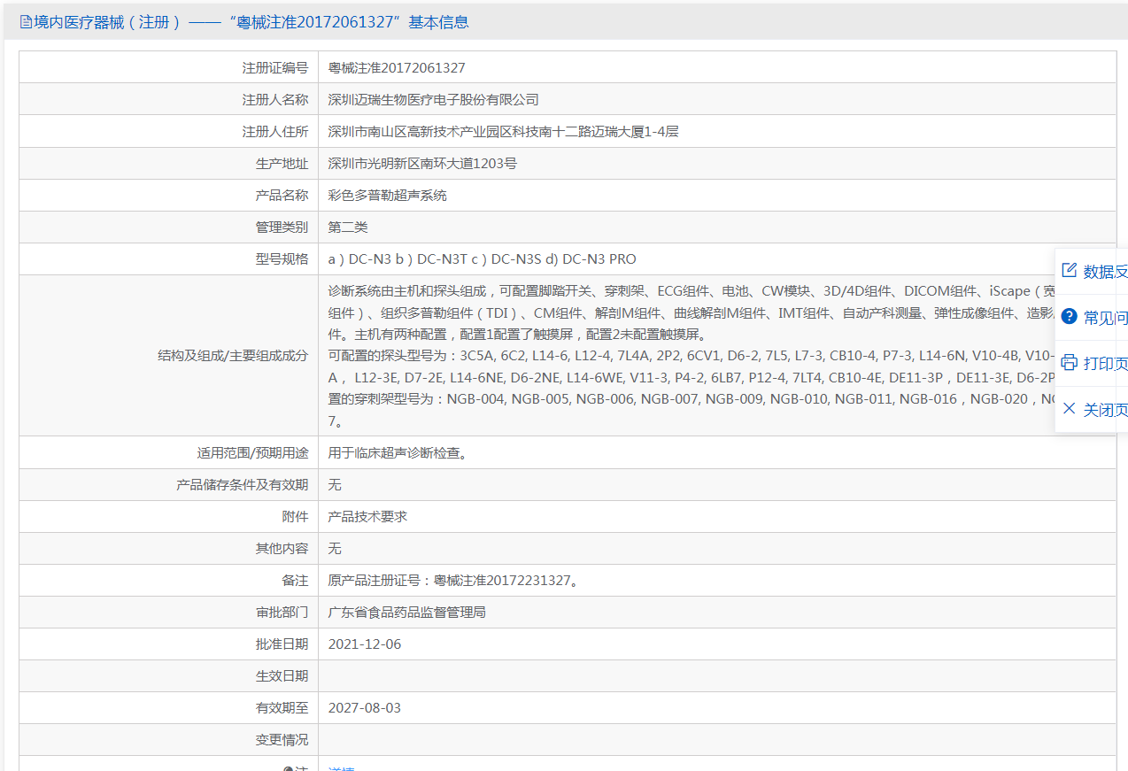Open the 常见问题 FAQ link
The image size is (1128, 771).
click(x=1105, y=318)
